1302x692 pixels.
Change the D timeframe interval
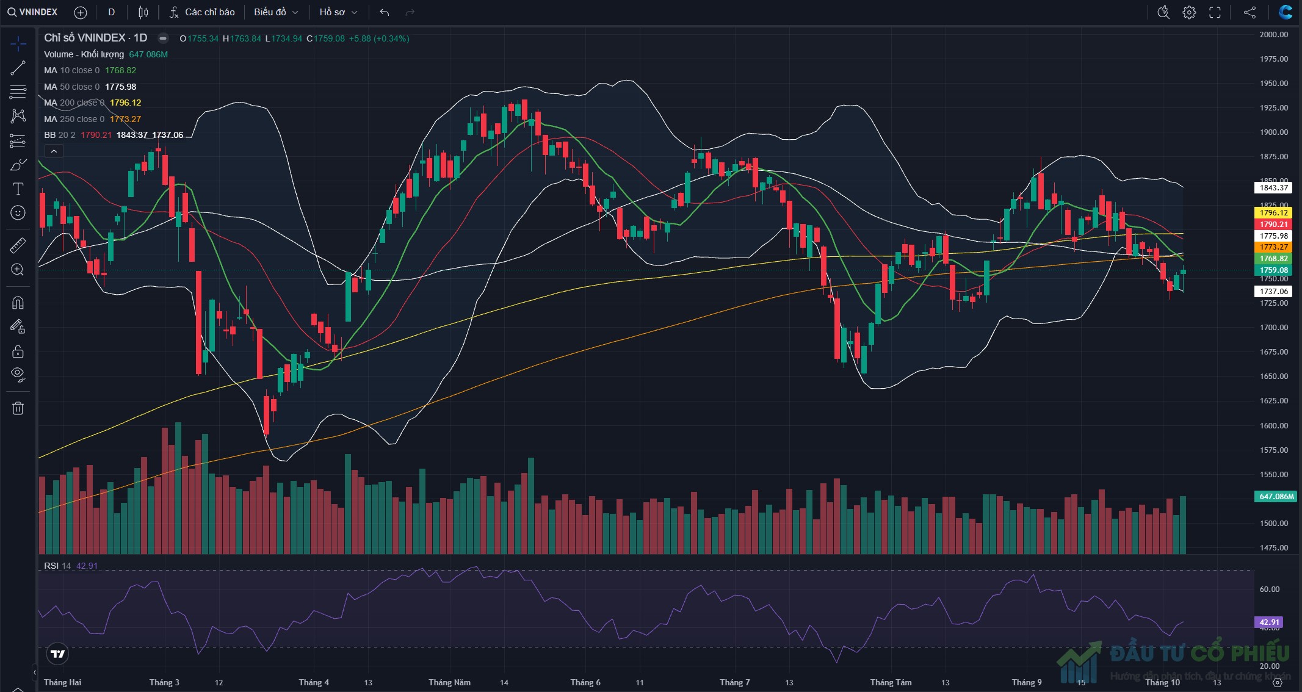coord(111,12)
